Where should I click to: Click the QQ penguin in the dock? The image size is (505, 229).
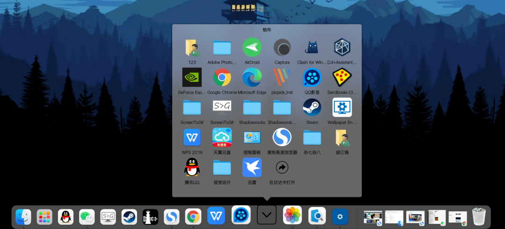point(66,217)
